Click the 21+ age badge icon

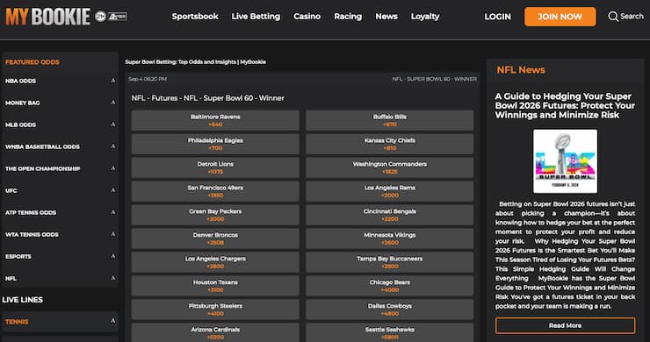[100, 17]
